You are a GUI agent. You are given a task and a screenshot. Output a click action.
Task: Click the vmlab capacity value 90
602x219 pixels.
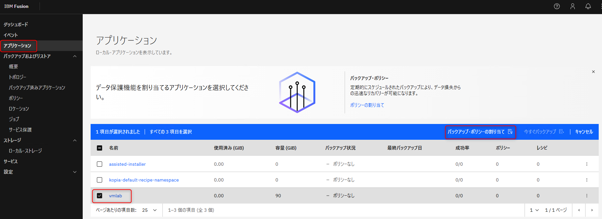(278, 196)
